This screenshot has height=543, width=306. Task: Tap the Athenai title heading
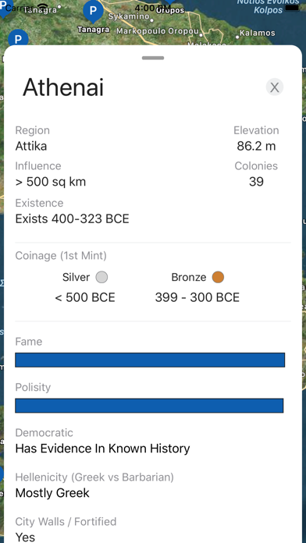pyautogui.click(x=63, y=87)
